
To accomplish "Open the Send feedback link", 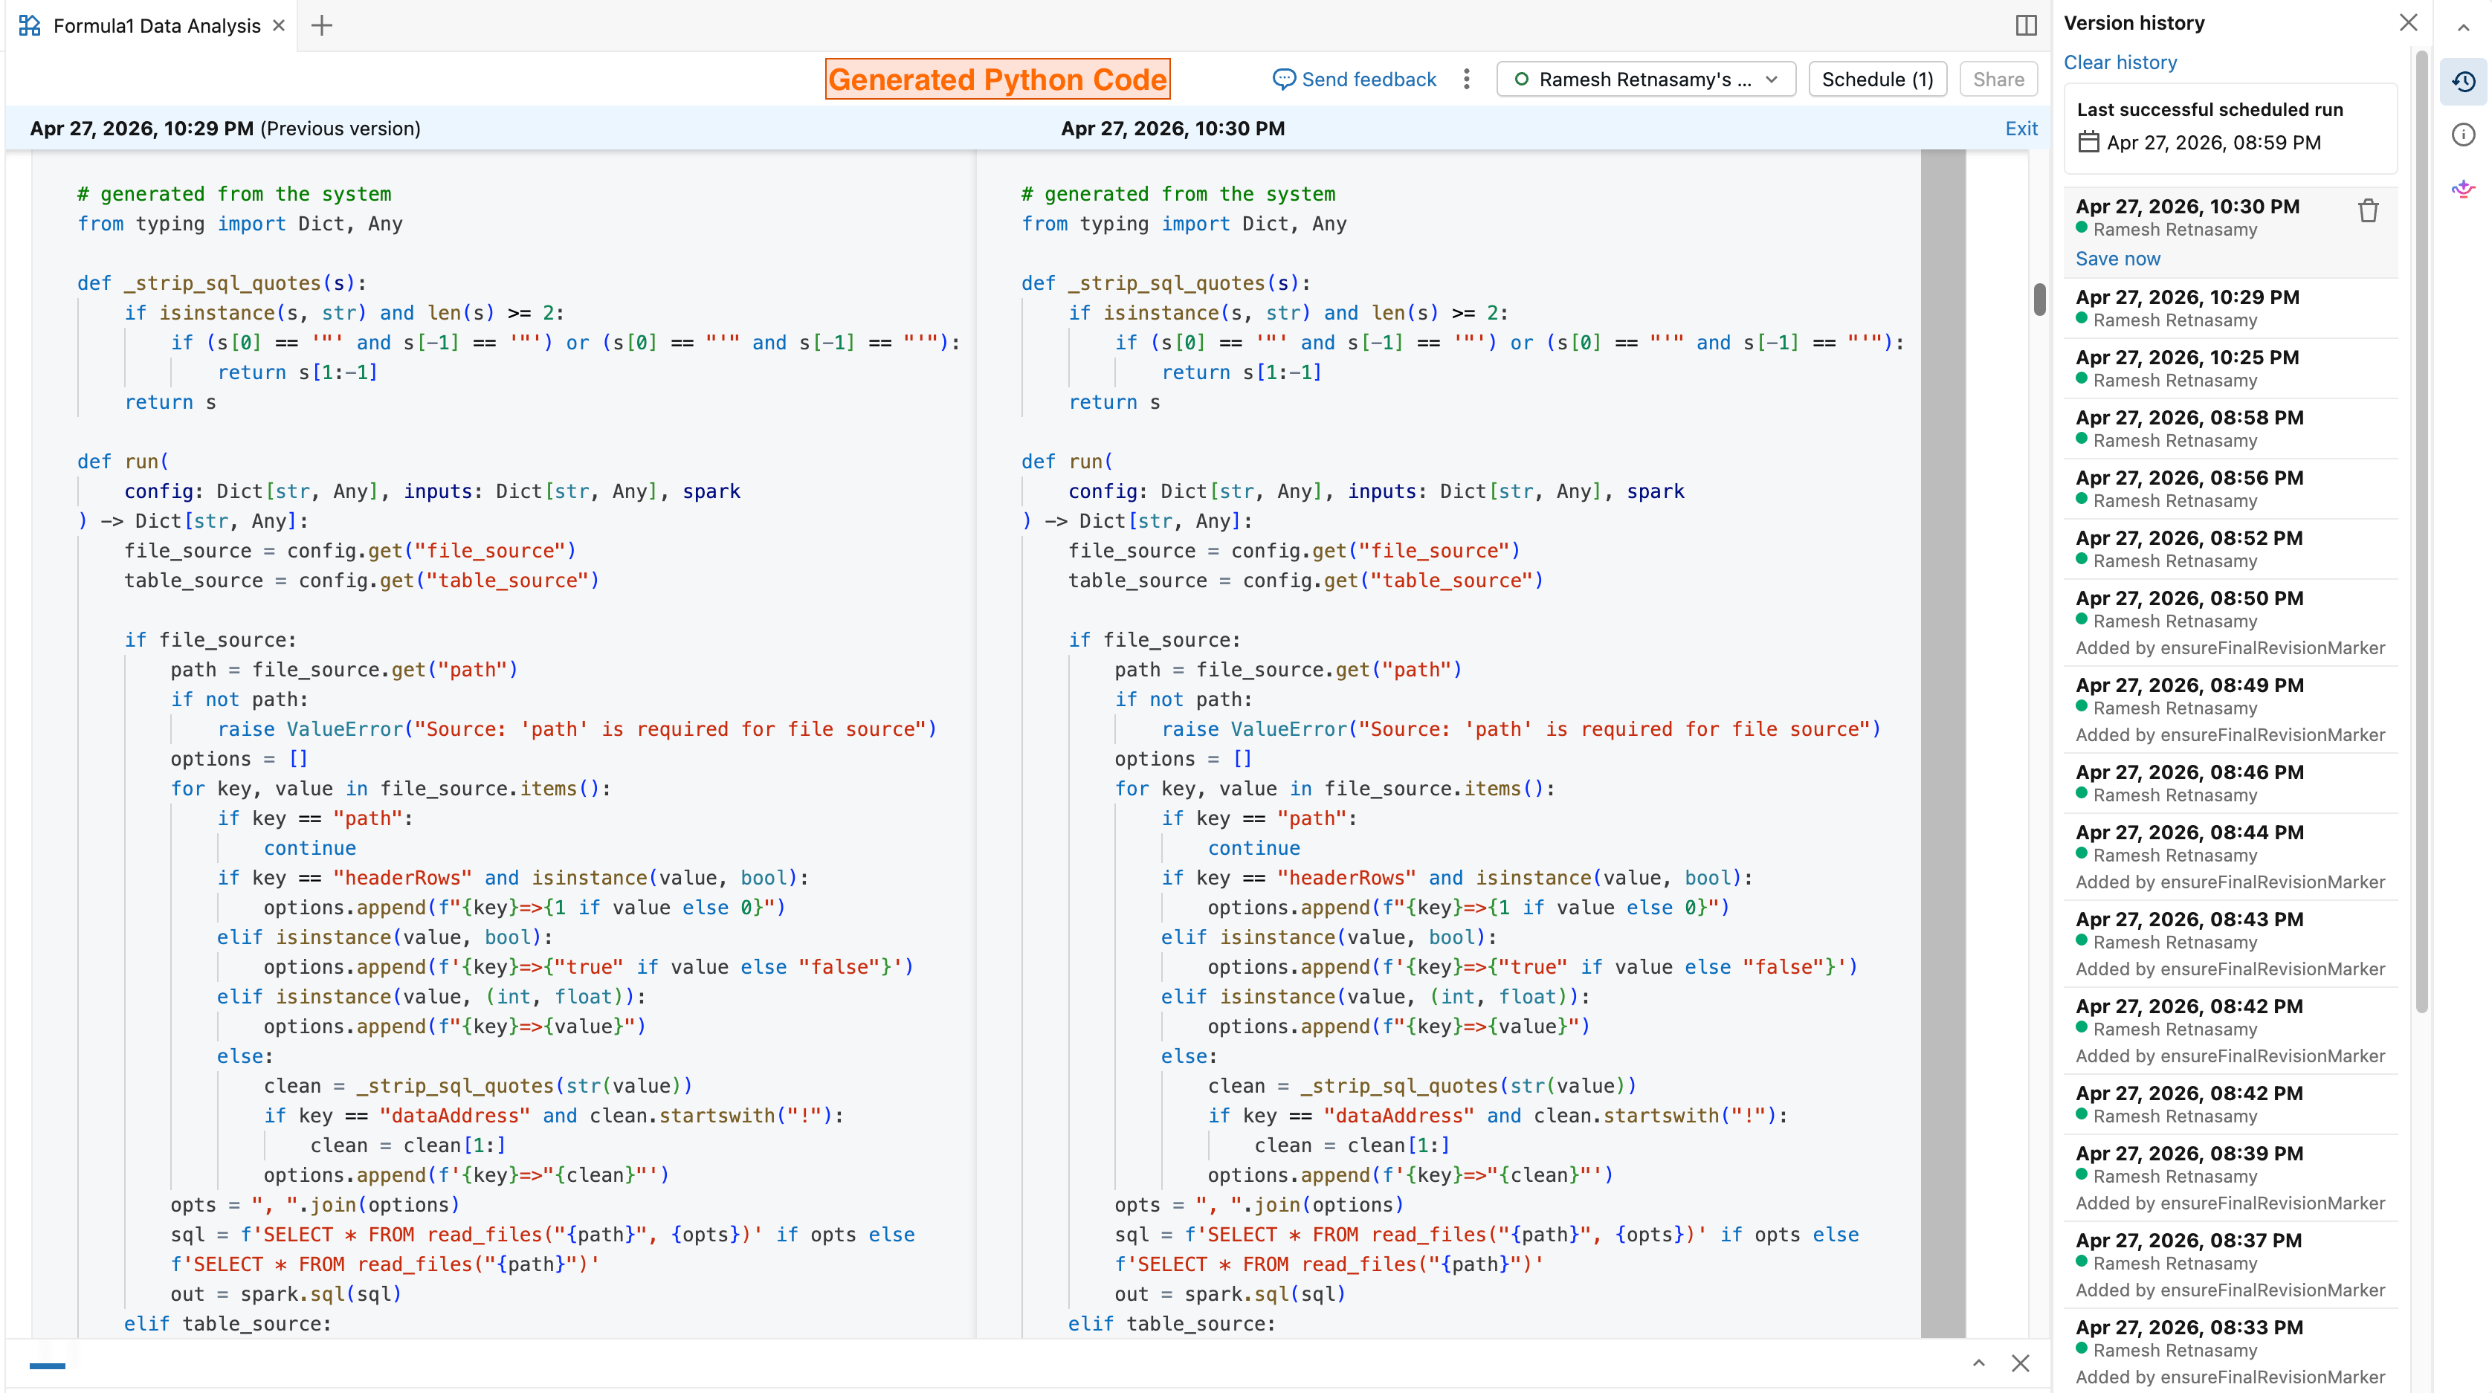I will 1355,80.
